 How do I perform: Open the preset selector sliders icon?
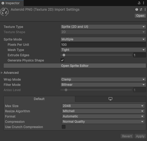pos(141,9)
